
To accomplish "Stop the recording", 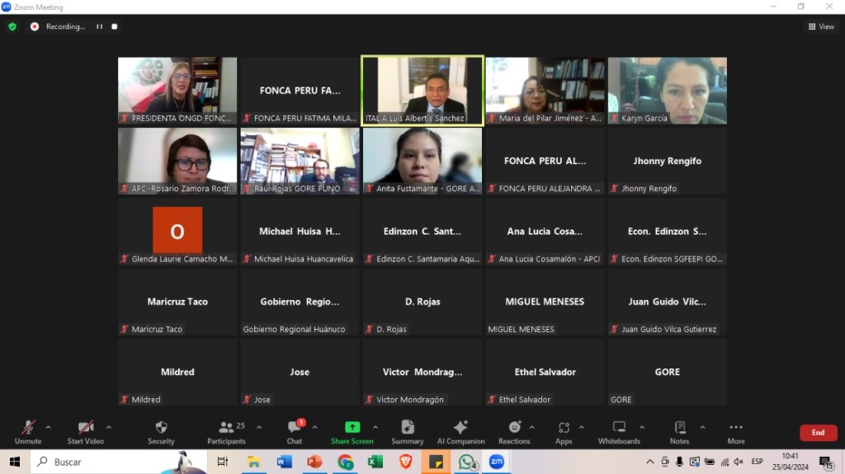I will tap(115, 26).
